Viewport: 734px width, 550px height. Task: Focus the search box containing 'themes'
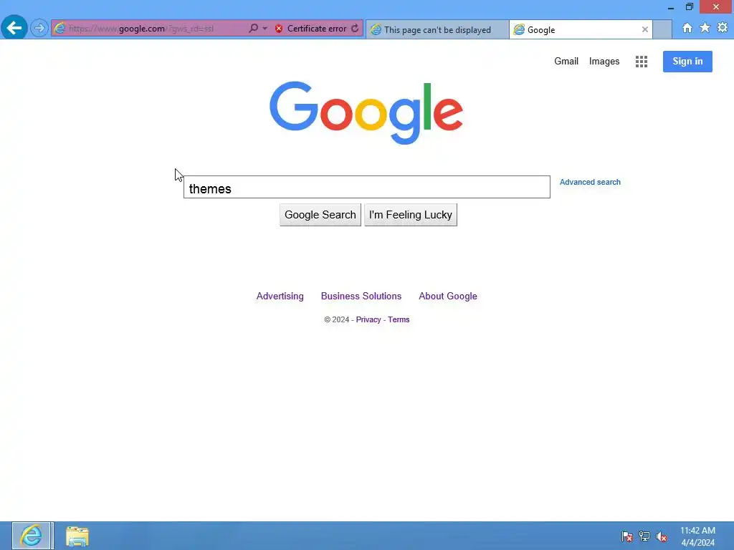point(366,187)
